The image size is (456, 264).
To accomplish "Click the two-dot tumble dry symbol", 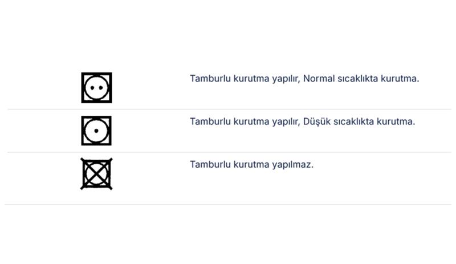I will point(96,88).
